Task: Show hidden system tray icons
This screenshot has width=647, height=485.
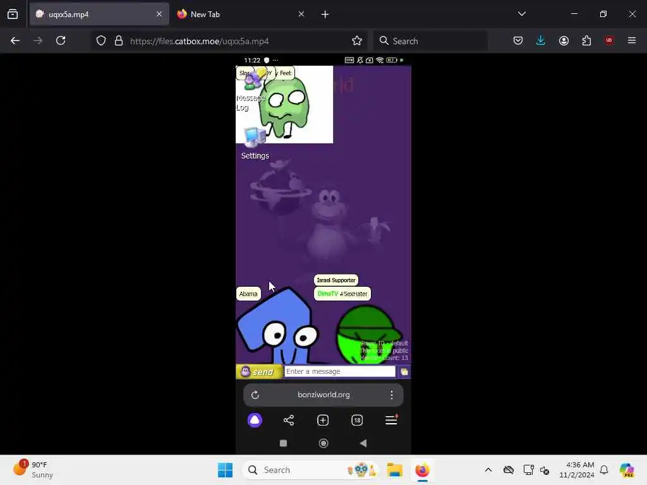Action: [x=488, y=470]
